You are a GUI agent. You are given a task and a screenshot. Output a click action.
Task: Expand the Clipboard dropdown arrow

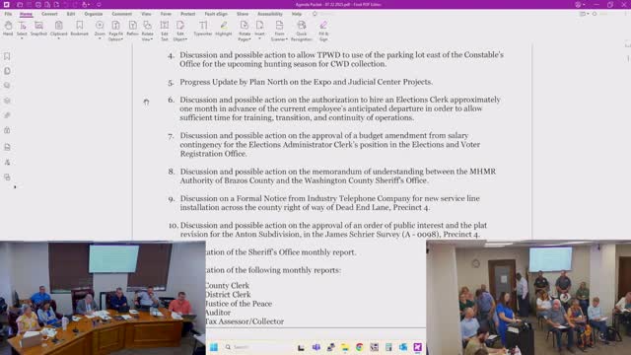click(59, 38)
